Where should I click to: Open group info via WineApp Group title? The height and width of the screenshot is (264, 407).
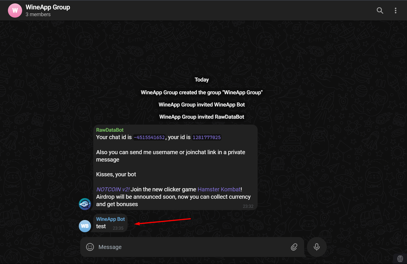coord(48,7)
